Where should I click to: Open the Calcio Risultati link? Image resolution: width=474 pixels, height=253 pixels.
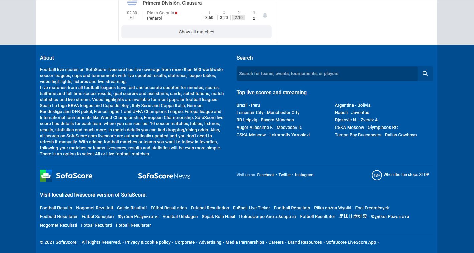132,208
